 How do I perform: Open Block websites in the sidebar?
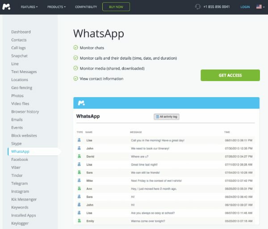24,135
